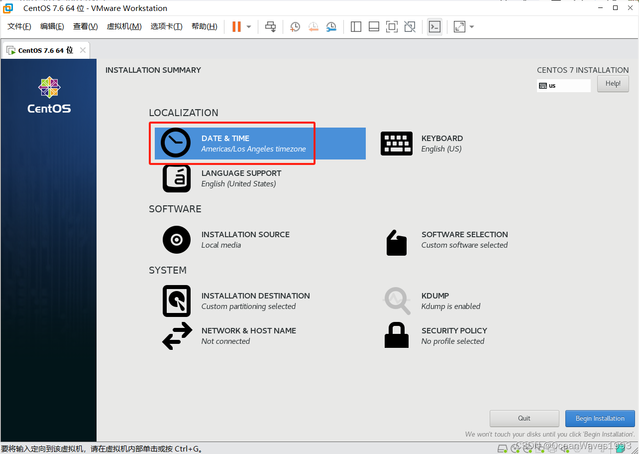Enter full screen mode icon

pyautogui.click(x=392, y=27)
